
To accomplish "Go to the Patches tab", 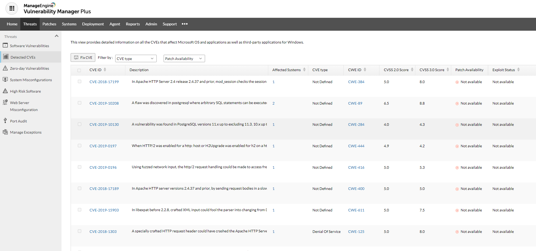I will [49, 24].
